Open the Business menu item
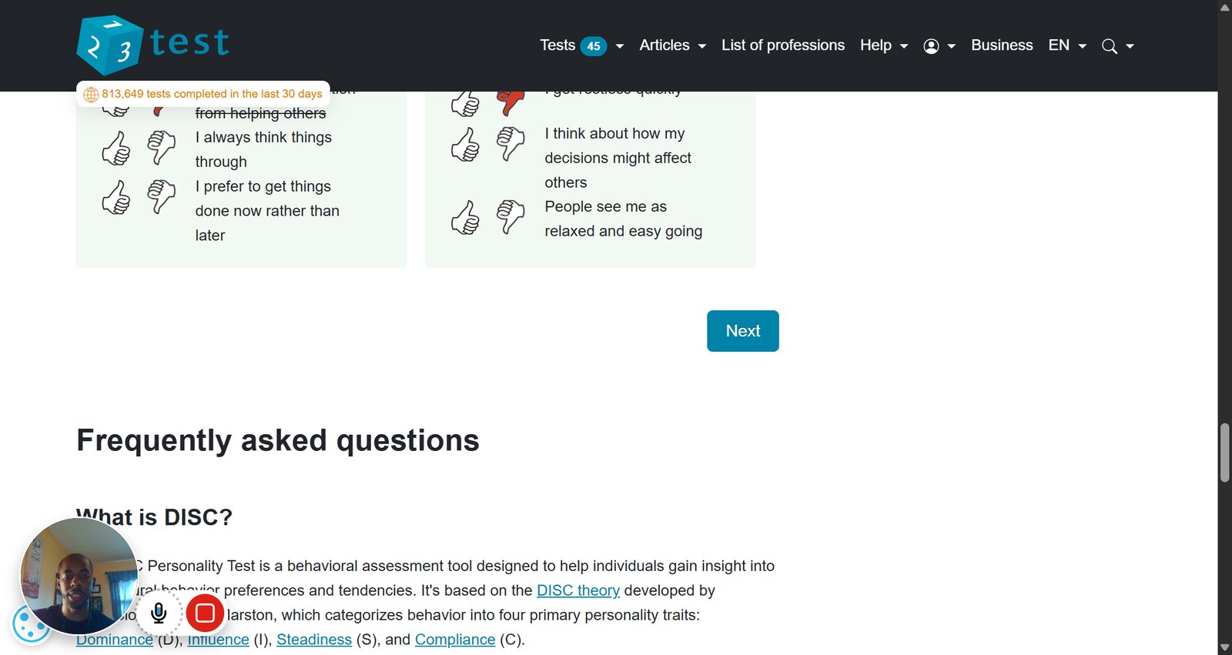 (x=1002, y=45)
